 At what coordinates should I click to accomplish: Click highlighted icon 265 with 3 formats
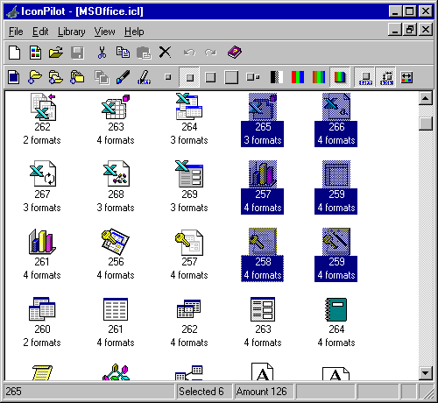tap(263, 119)
